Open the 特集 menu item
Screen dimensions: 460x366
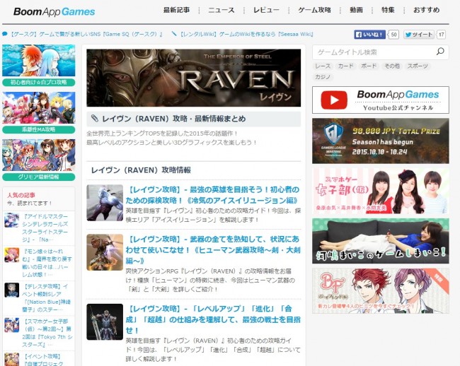(x=388, y=11)
